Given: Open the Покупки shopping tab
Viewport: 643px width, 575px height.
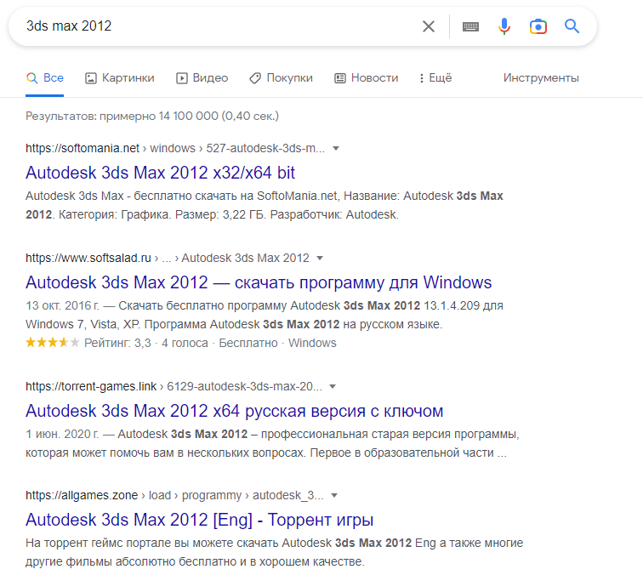Looking at the screenshot, I should click(x=281, y=77).
